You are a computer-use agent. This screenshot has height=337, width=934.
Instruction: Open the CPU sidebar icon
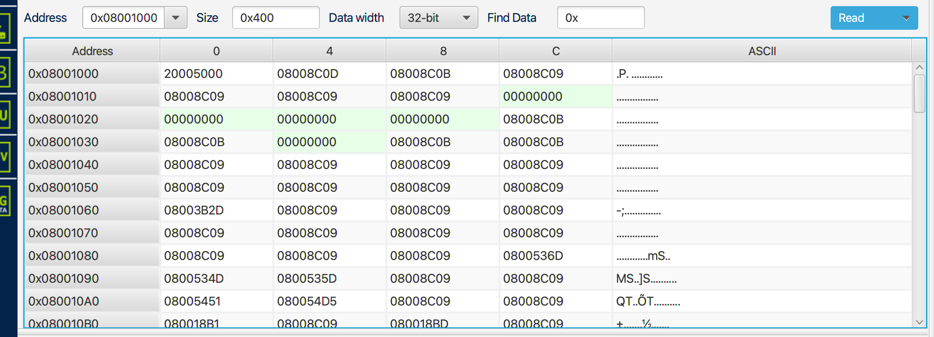coord(4,115)
